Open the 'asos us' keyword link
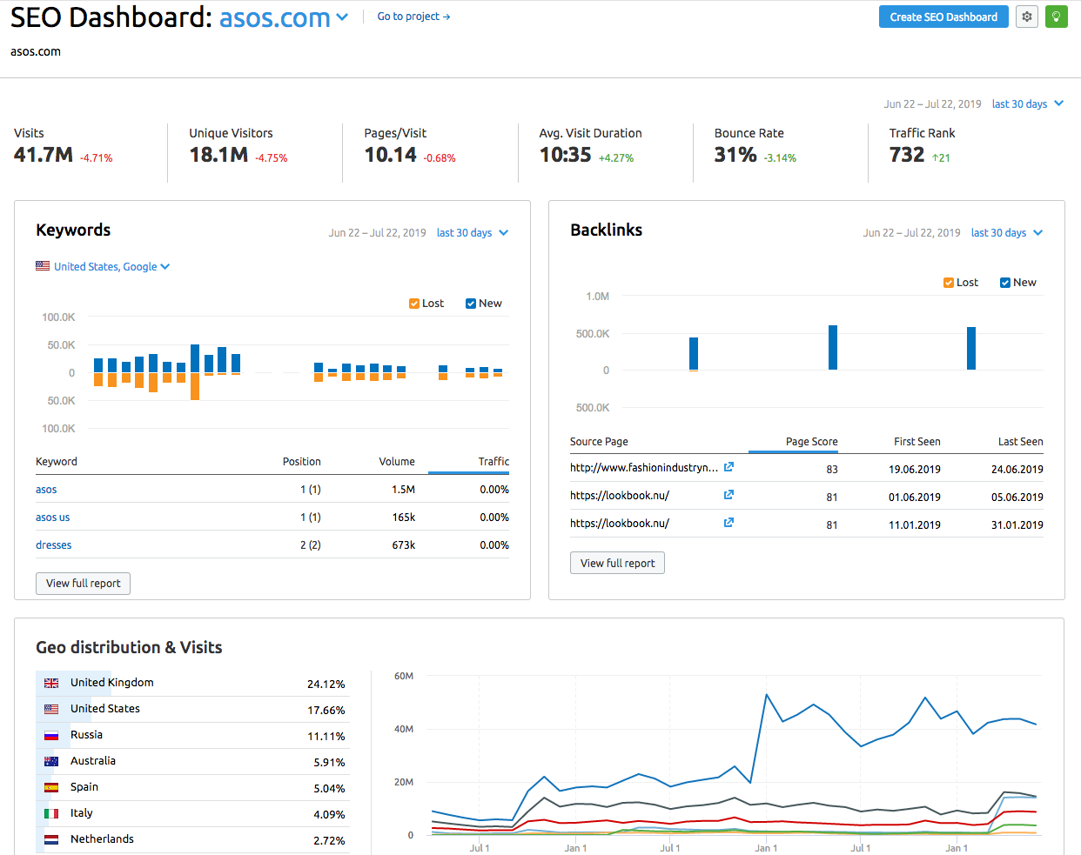 pos(52,518)
